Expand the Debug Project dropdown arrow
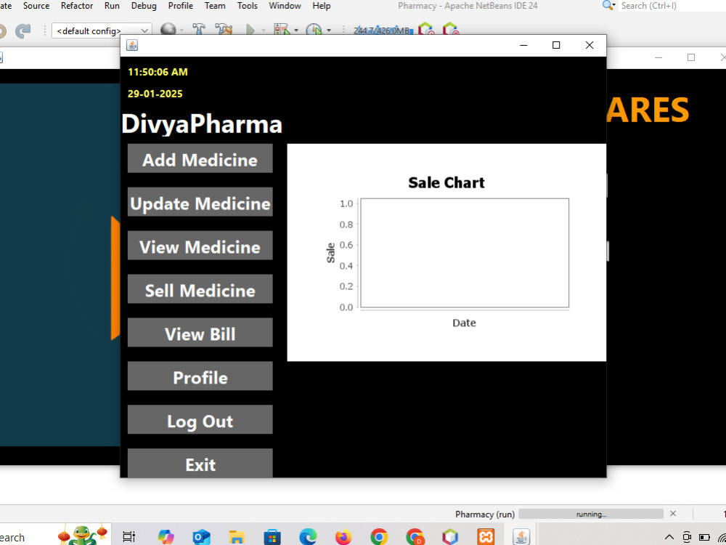Image resolution: width=726 pixels, height=545 pixels. click(x=296, y=31)
